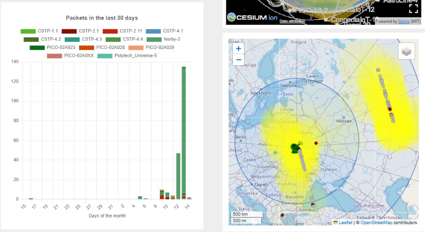The image size is (425, 232).
Task: Toggle fullscreen on the Cesium viewer
Action: [413, 9]
